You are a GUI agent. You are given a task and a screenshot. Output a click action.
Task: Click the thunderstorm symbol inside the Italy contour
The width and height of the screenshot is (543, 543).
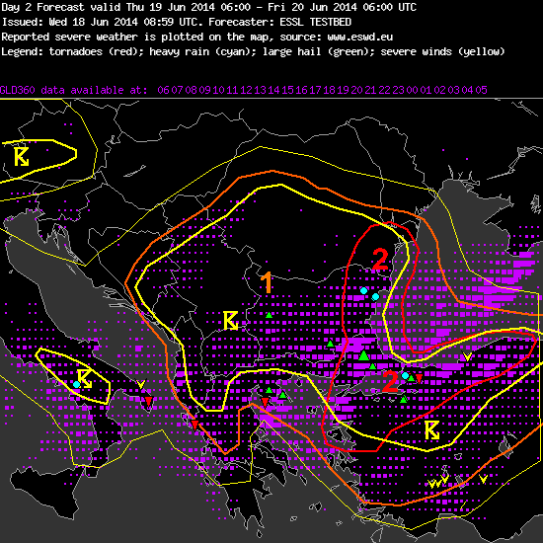pos(85,378)
